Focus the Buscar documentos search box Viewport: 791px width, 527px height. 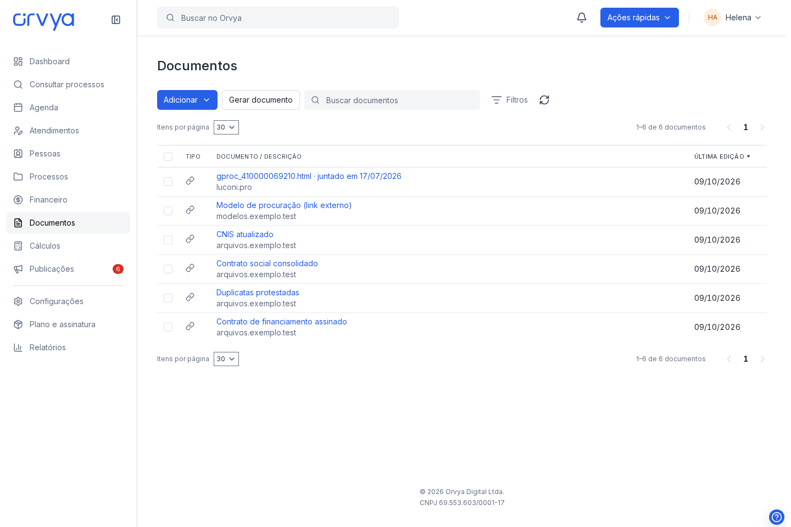point(392,100)
